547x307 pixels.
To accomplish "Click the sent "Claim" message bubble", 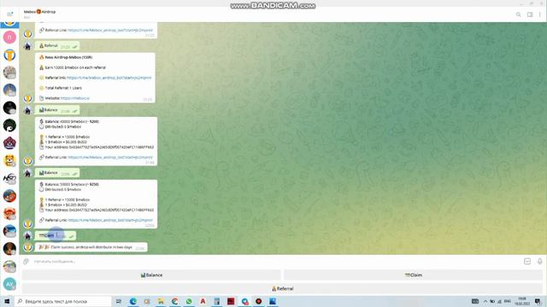I will [55, 235].
